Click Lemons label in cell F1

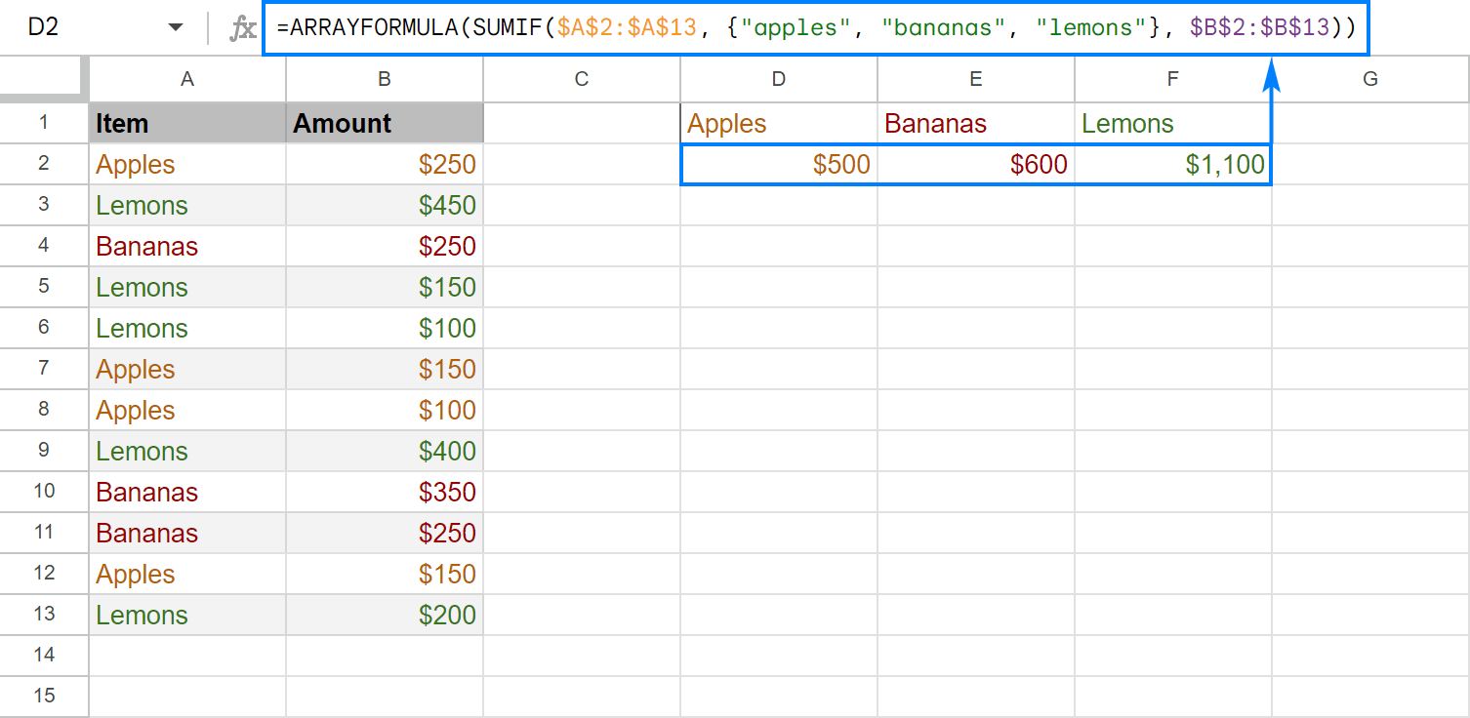click(1173, 123)
